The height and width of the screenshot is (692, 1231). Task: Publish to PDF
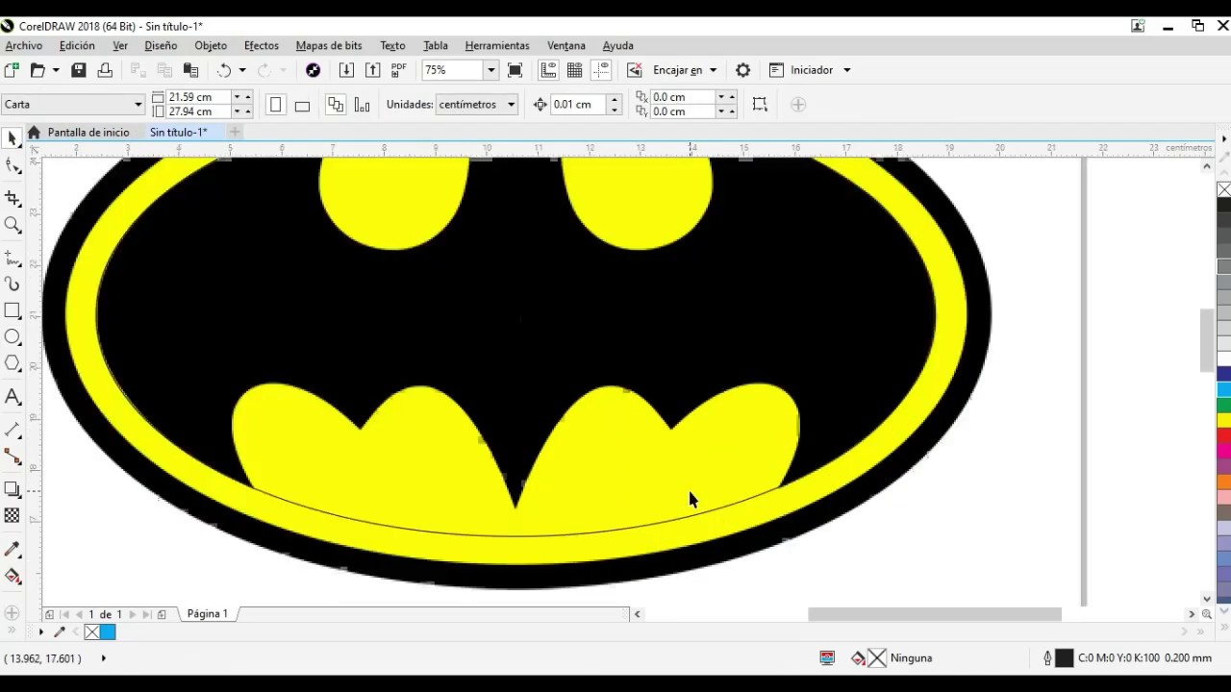coord(399,70)
